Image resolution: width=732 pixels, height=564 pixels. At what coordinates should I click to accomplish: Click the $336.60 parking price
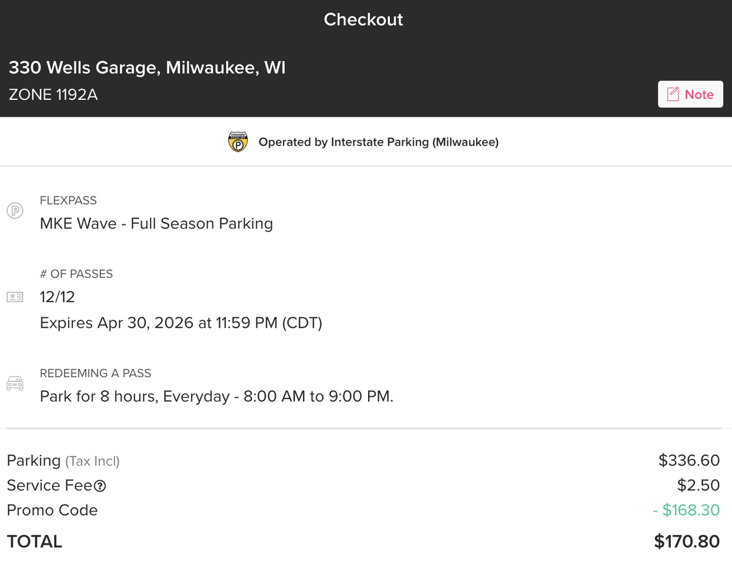click(688, 460)
